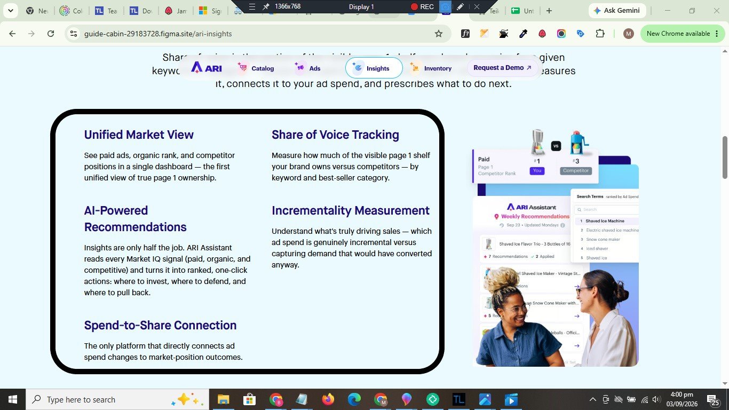Bookmark this page with the star icon
Image resolution: width=729 pixels, height=410 pixels.
[439, 34]
